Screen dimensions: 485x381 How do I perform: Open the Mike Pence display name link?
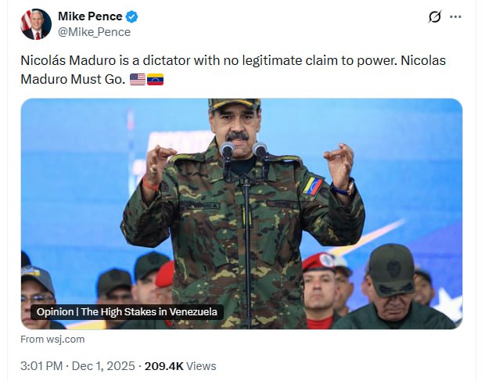(x=89, y=16)
